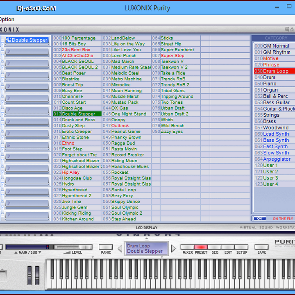Select category 010 Motive
This screenshot has width=295, height=295.
(274, 59)
